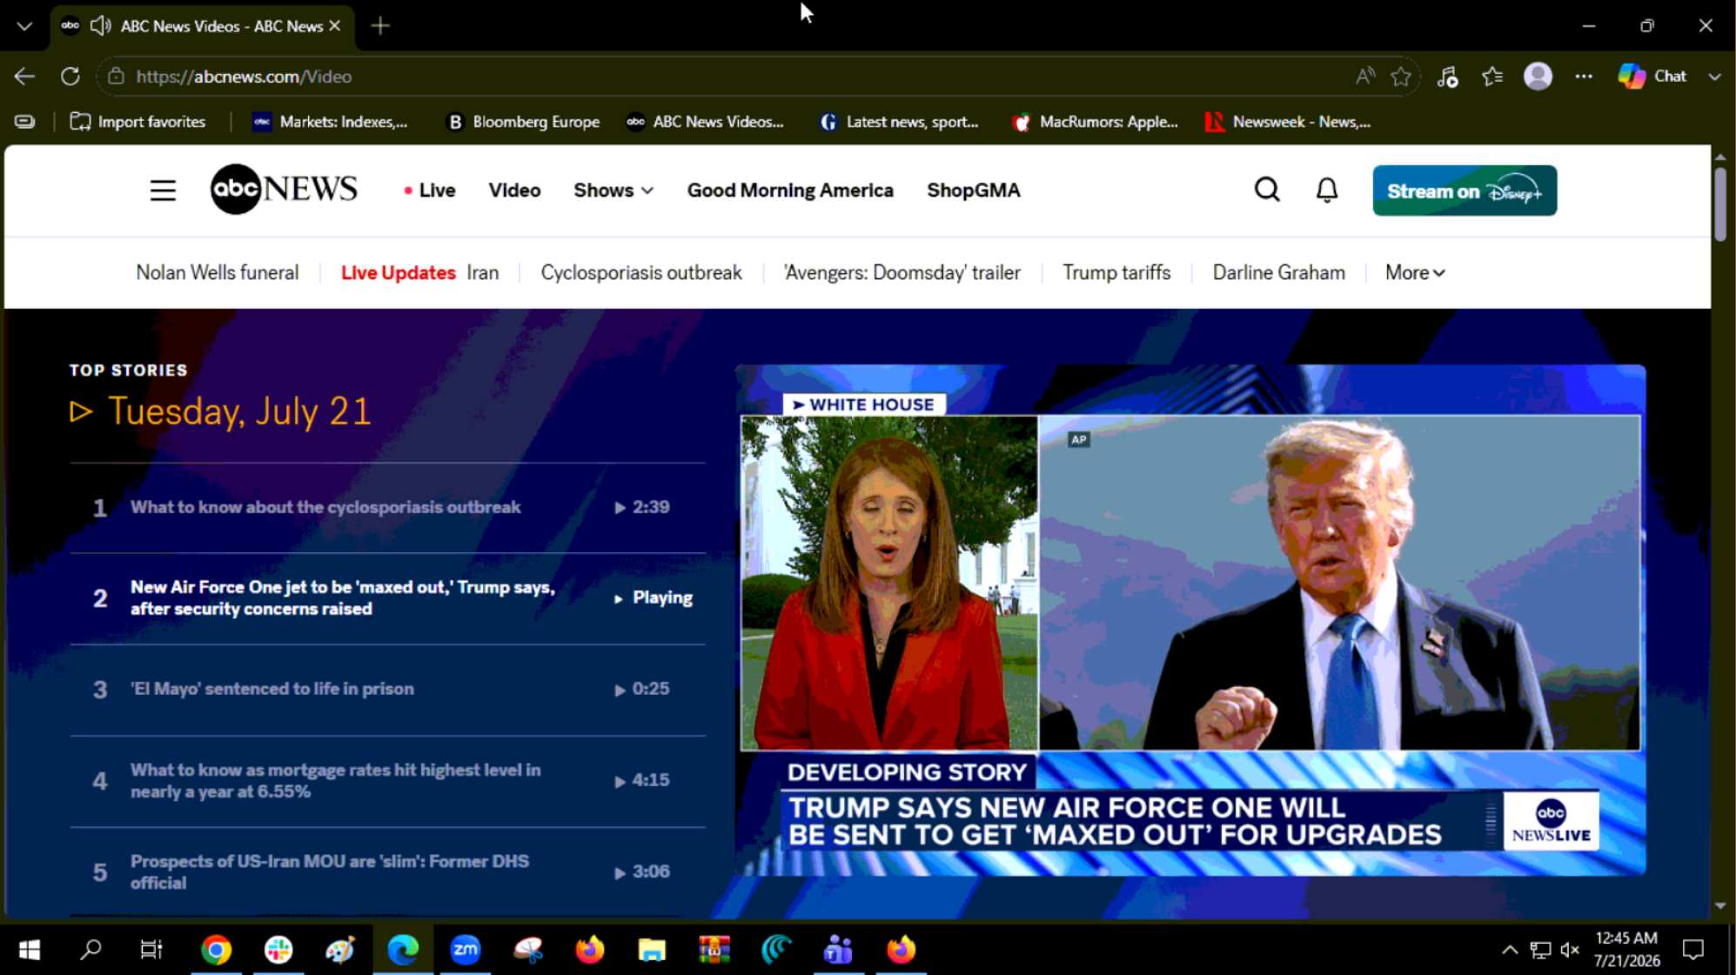Open the notifications bell icon
Image resolution: width=1736 pixels, height=975 pixels.
1327,190
